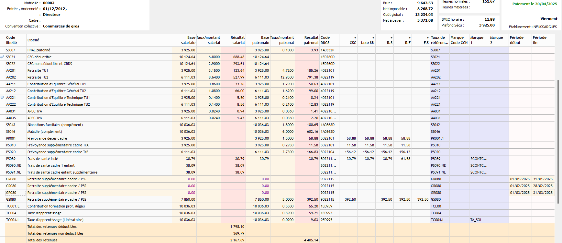
Task: Click the 'Commerces de gros' convention text
Action: (61, 26)
